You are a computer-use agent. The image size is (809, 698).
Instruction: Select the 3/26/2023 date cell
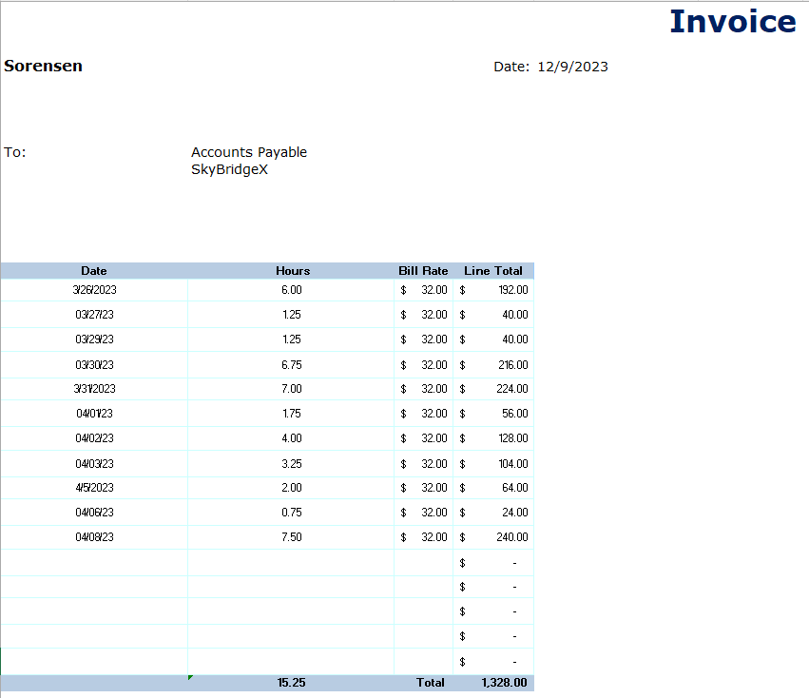tap(94, 290)
